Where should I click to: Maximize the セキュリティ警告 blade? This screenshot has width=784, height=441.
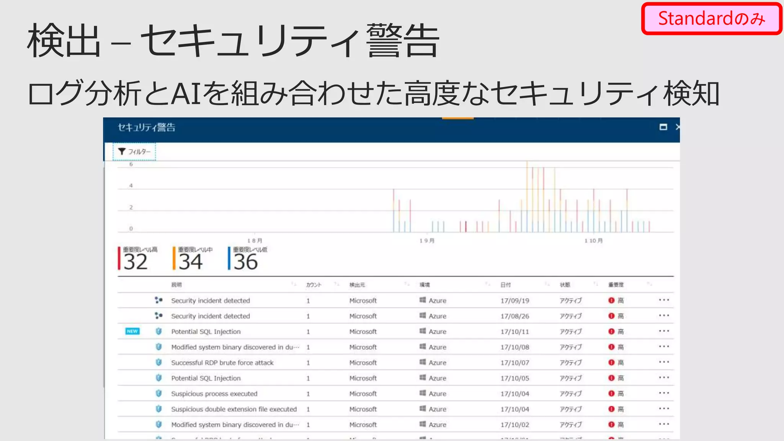(x=663, y=127)
